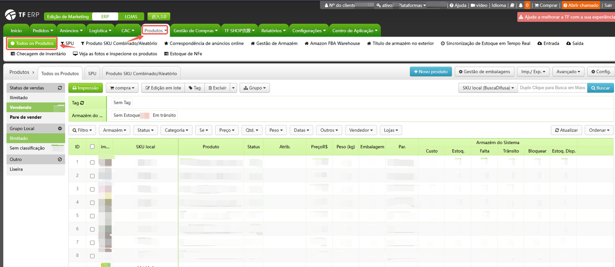This screenshot has width=615, height=267.
Task: Open Gestão de embalagens
Action: point(485,72)
